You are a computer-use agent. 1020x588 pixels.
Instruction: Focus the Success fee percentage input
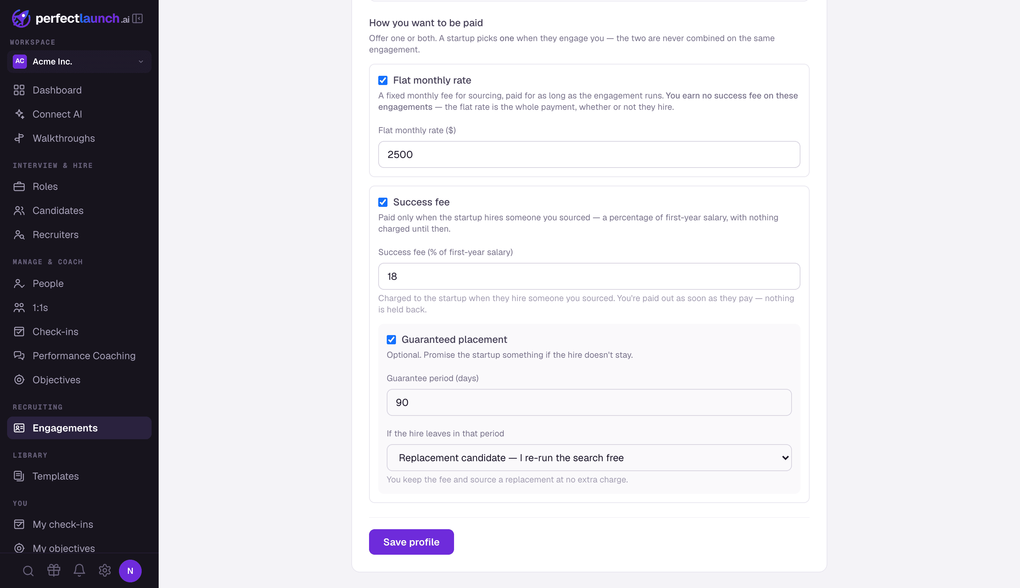pos(589,276)
